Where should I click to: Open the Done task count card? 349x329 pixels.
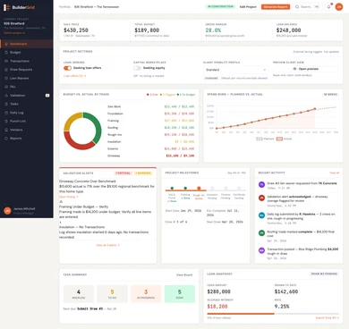pos(180,294)
